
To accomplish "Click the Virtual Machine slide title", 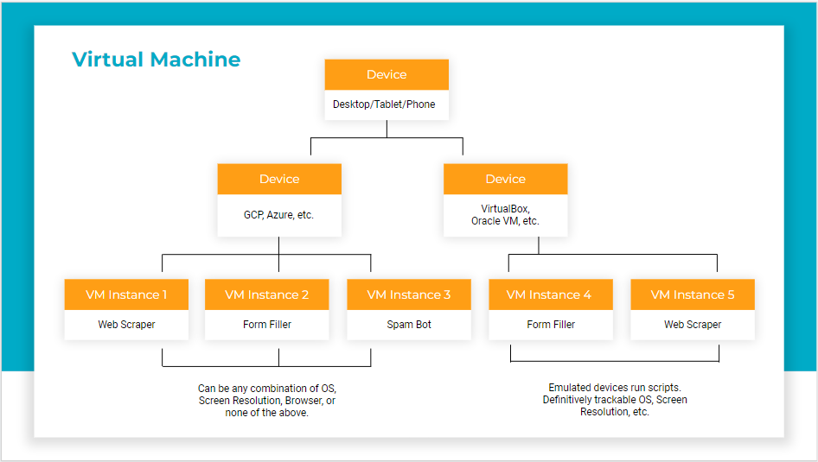I will point(156,60).
